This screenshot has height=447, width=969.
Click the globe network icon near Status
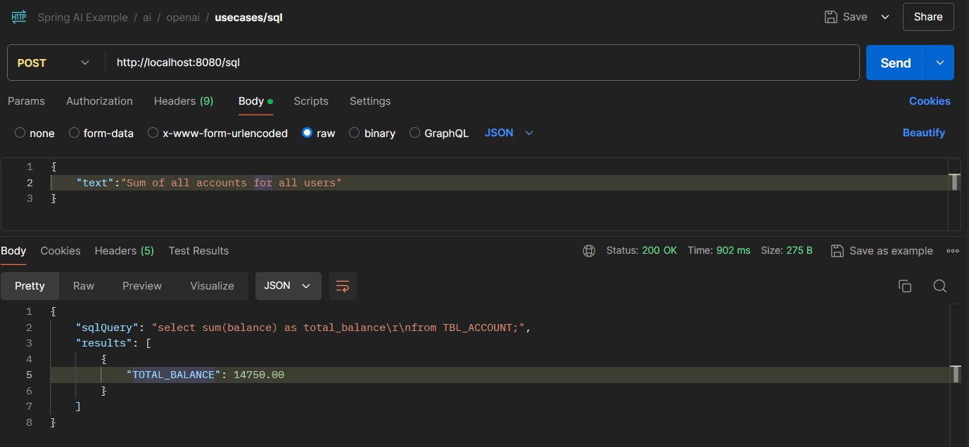(x=589, y=251)
